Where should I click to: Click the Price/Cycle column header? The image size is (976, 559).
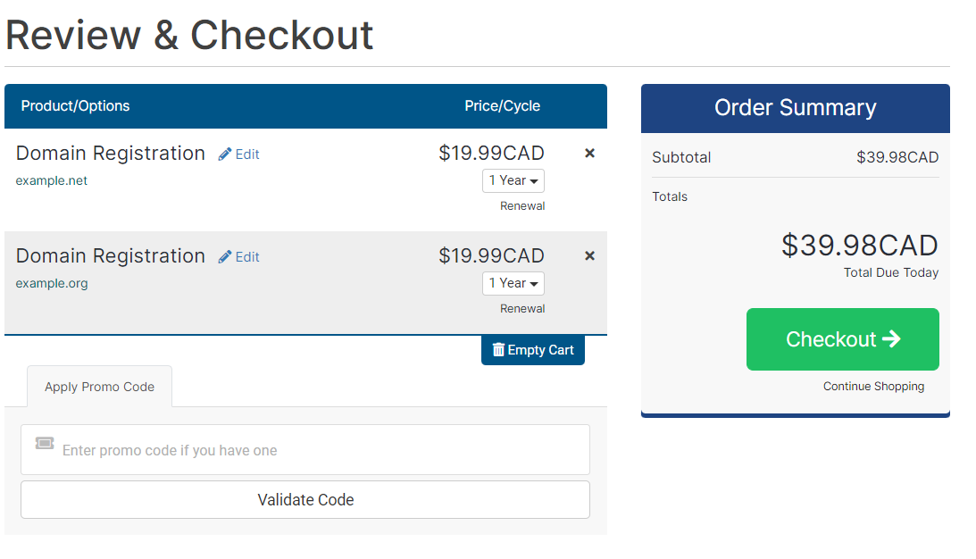[503, 106]
